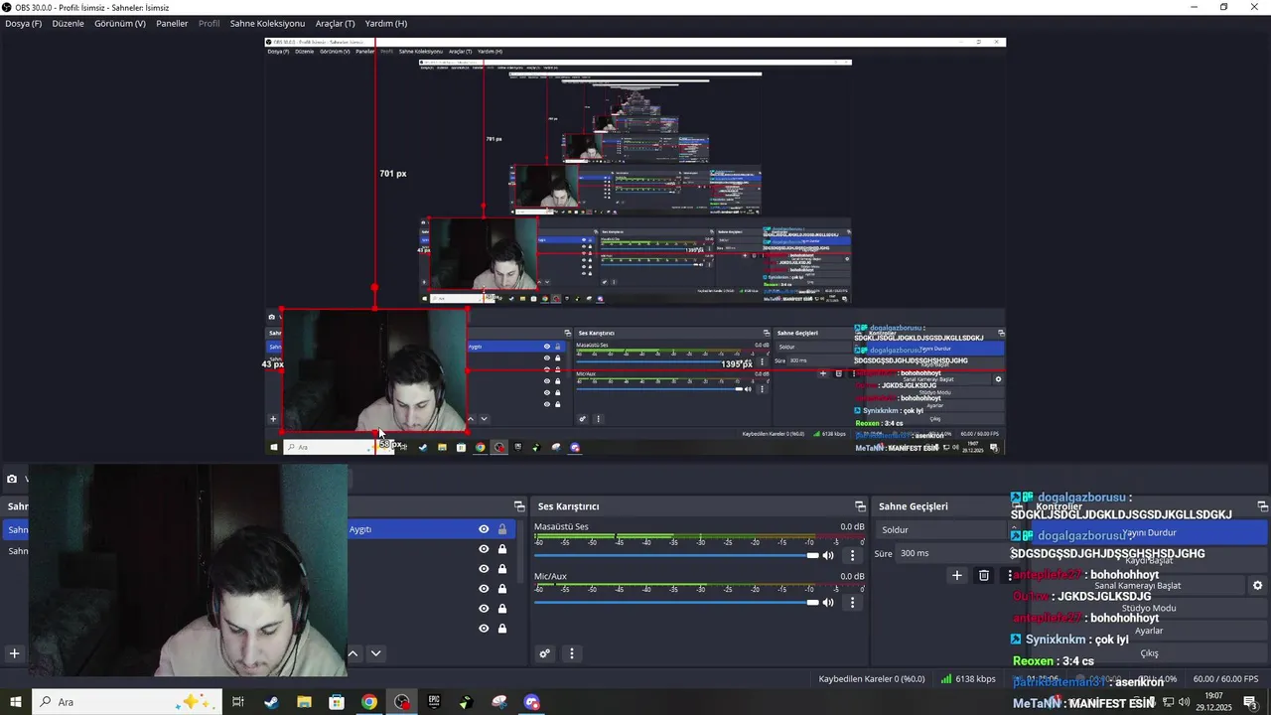This screenshot has width=1271, height=715.
Task: Open Steam from the taskbar
Action: point(271,702)
